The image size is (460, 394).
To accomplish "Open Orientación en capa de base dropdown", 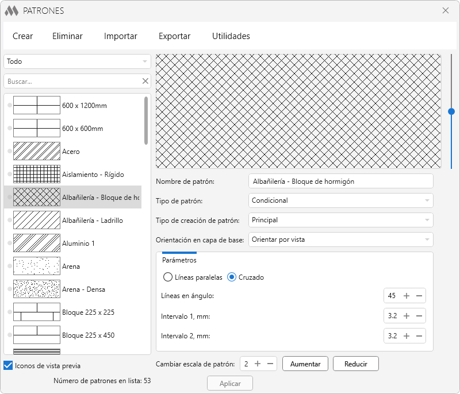I will pos(341,240).
